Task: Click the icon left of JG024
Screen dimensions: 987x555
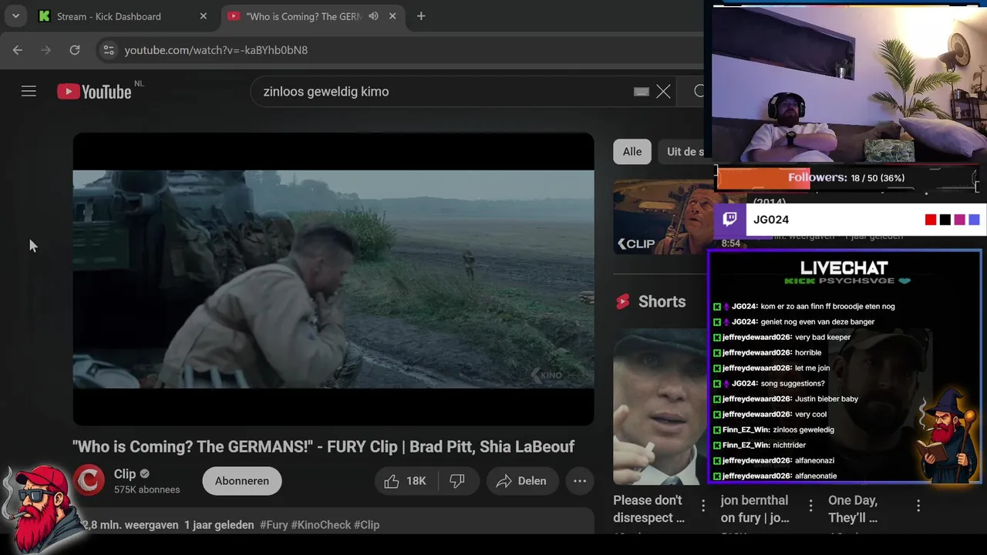Action: coord(729,220)
